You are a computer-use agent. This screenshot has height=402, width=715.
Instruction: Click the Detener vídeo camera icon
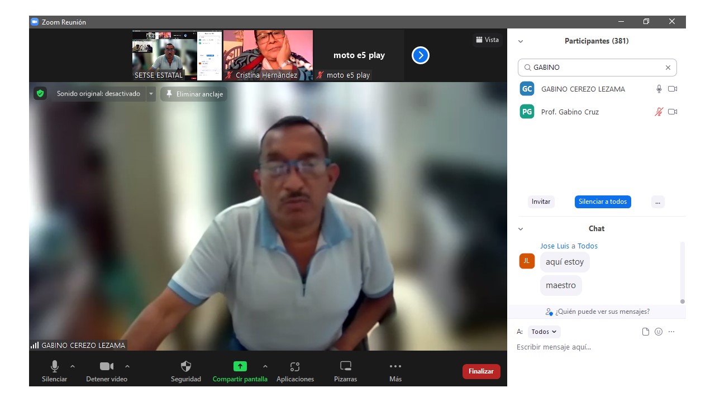point(107,366)
